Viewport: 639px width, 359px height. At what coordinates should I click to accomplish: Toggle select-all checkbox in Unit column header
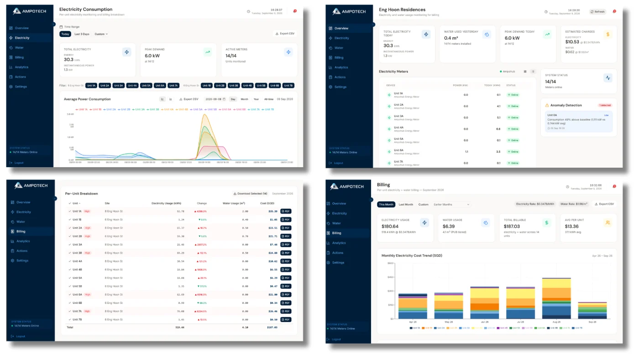(70, 203)
